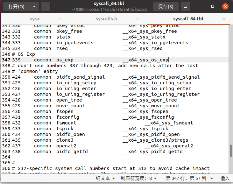The image size is (233, 184).
Task: Close the syscall_64.tbl tab
Action: tap(224, 19)
